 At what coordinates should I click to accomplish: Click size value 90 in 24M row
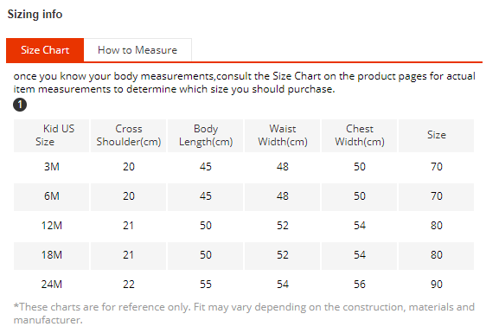(437, 285)
